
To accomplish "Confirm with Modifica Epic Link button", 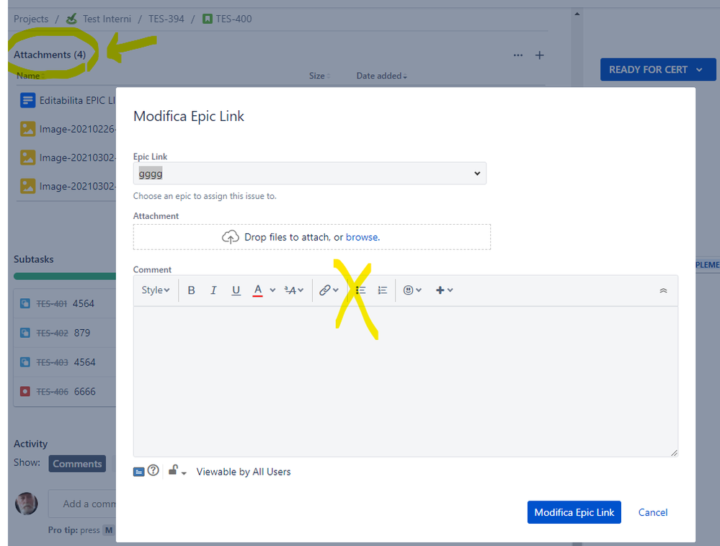I will click(574, 512).
